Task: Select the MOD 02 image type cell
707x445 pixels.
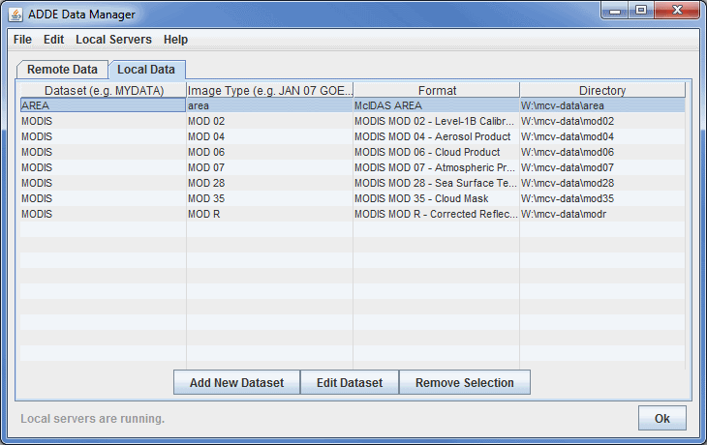Action: [269, 121]
